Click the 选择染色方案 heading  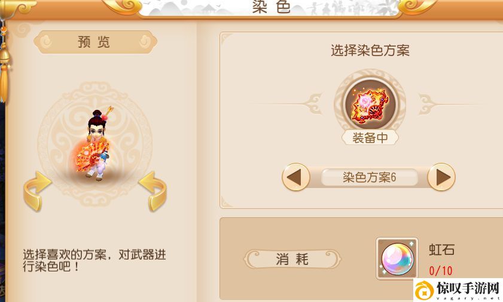(370, 51)
